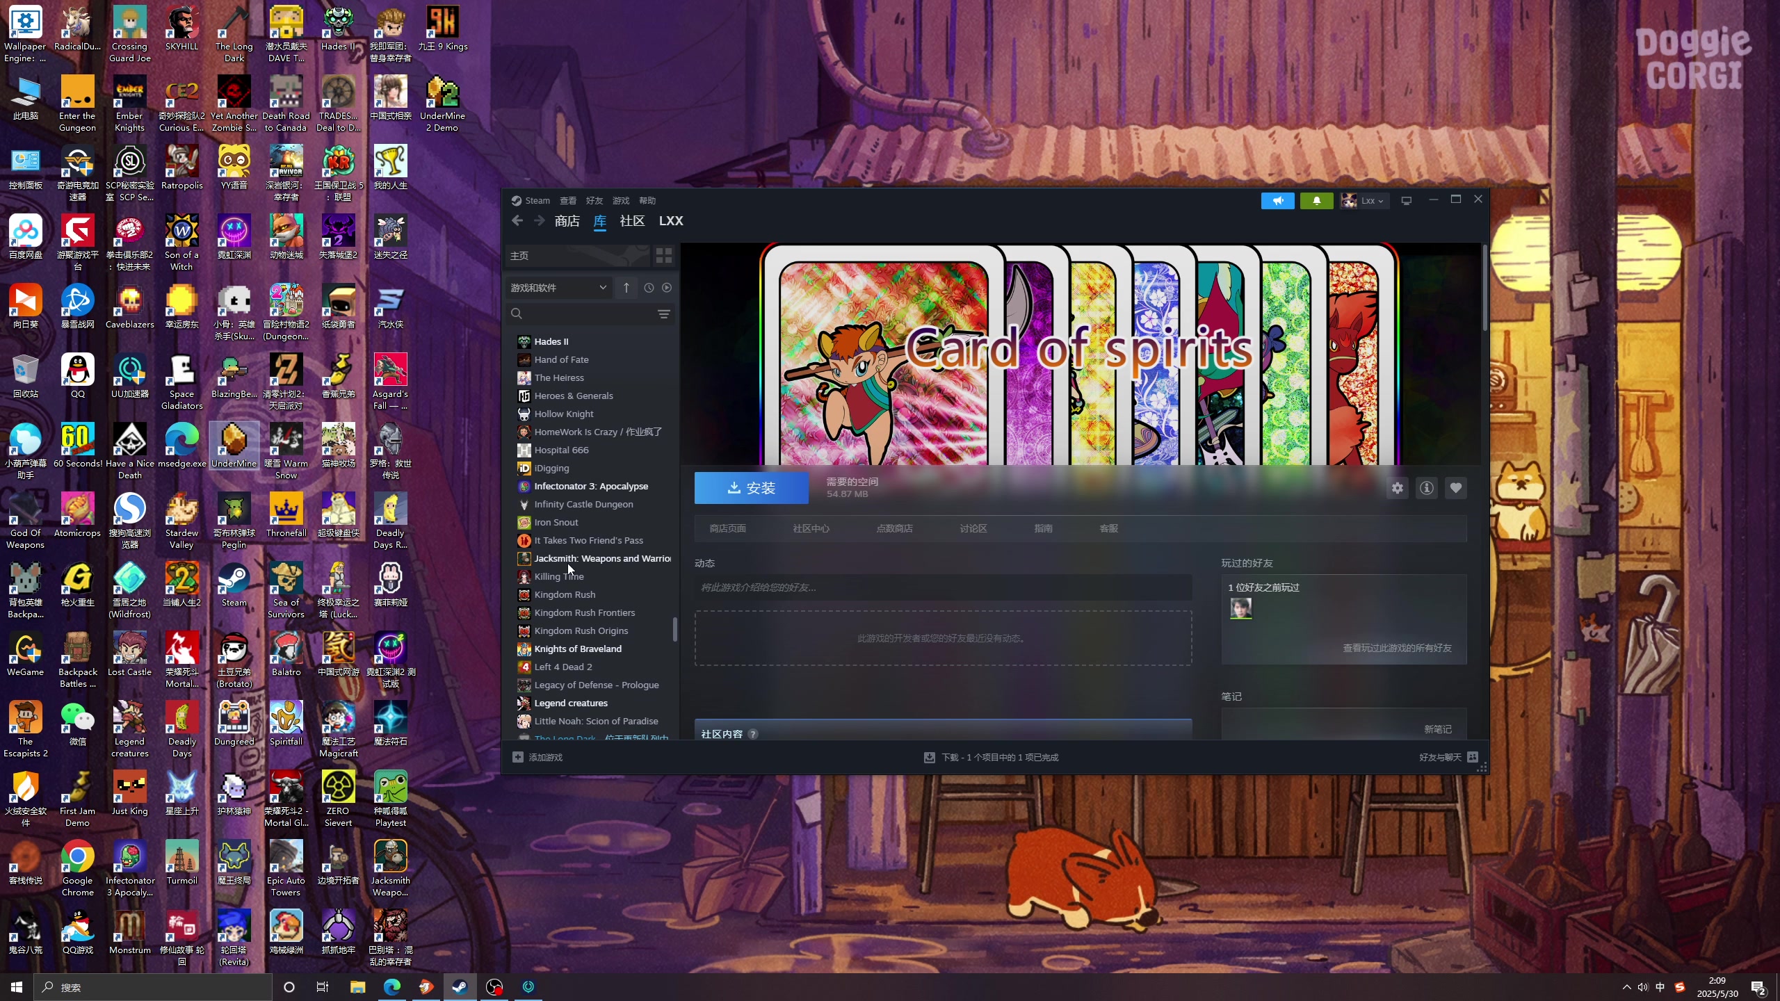Show game info icon

point(1427,488)
